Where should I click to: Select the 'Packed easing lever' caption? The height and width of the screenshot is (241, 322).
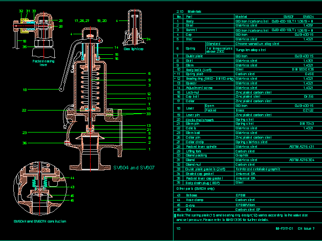tap(44, 63)
